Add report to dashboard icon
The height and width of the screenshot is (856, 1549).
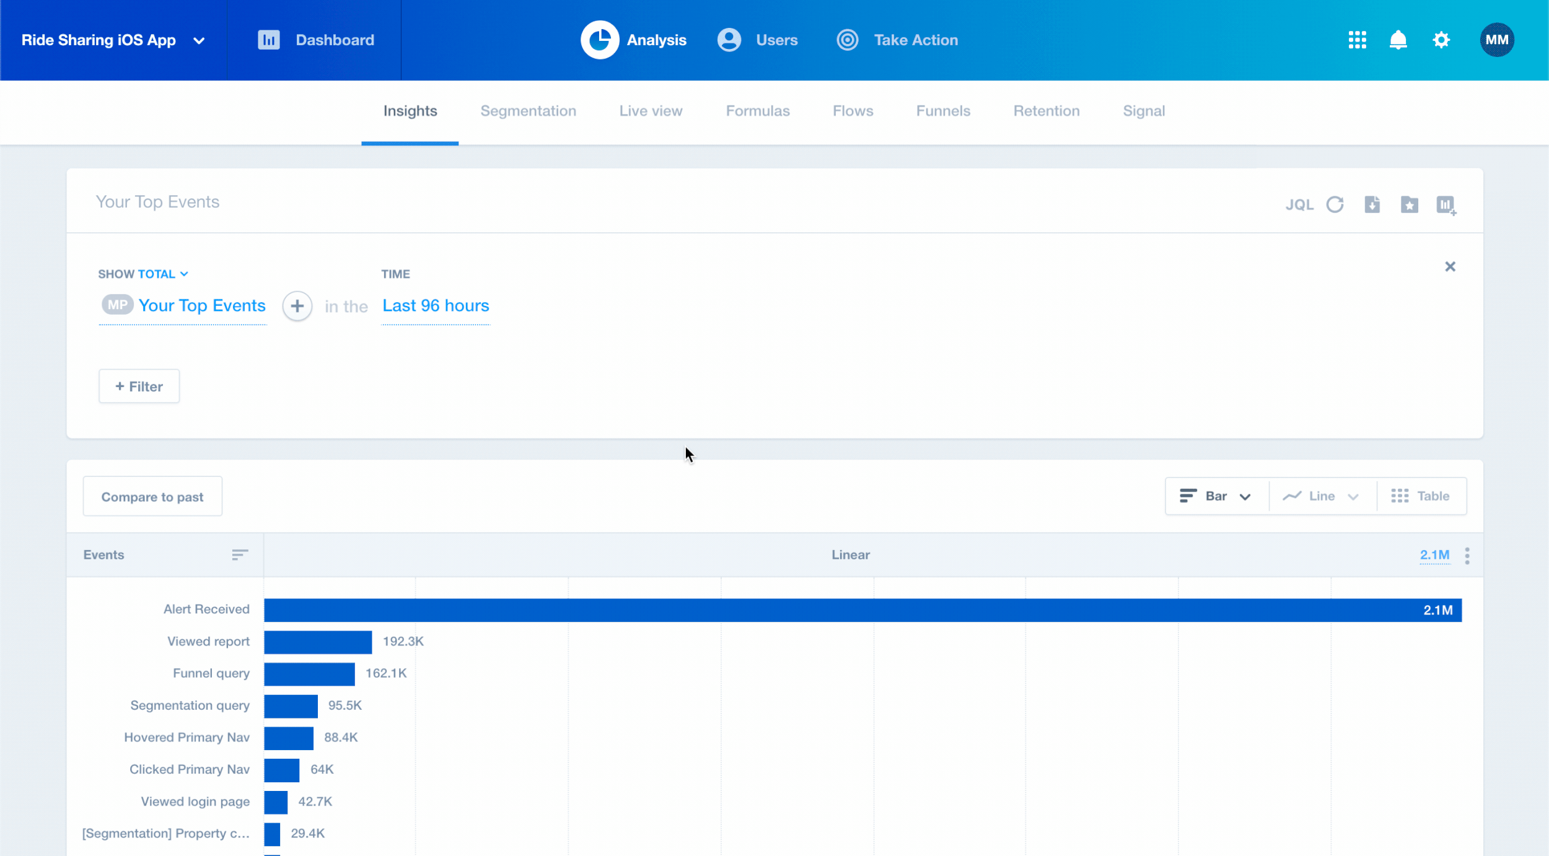click(x=1446, y=205)
